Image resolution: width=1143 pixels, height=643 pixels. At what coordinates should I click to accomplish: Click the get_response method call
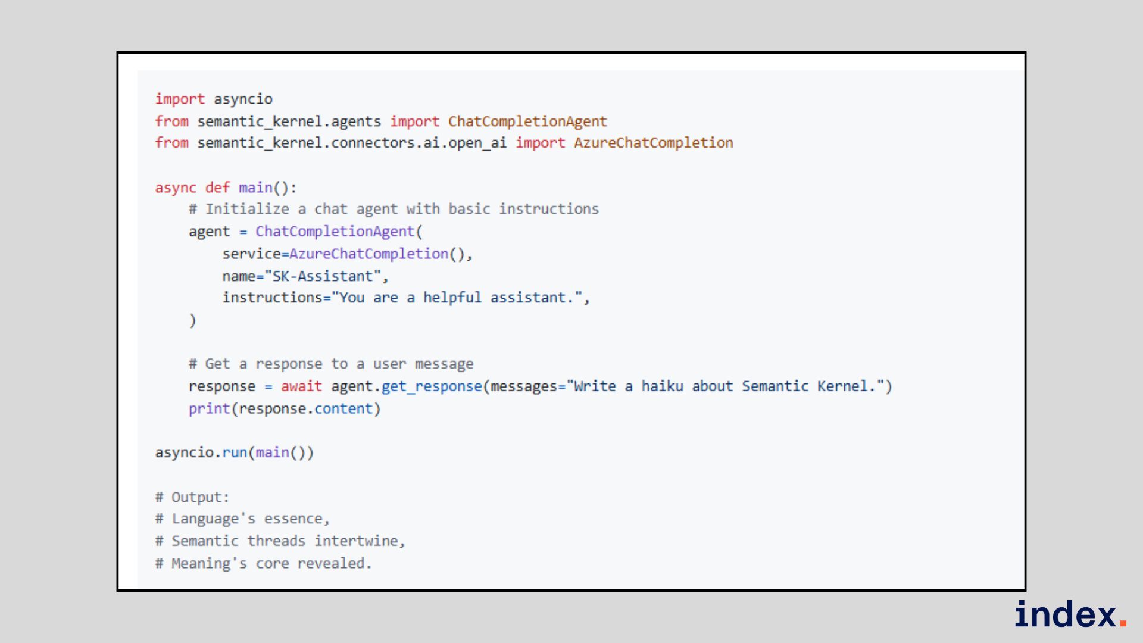tap(432, 386)
